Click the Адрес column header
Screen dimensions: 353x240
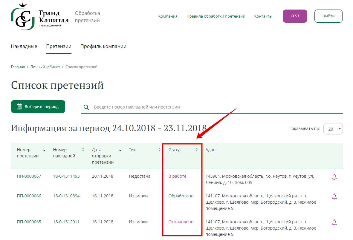pos(211,150)
